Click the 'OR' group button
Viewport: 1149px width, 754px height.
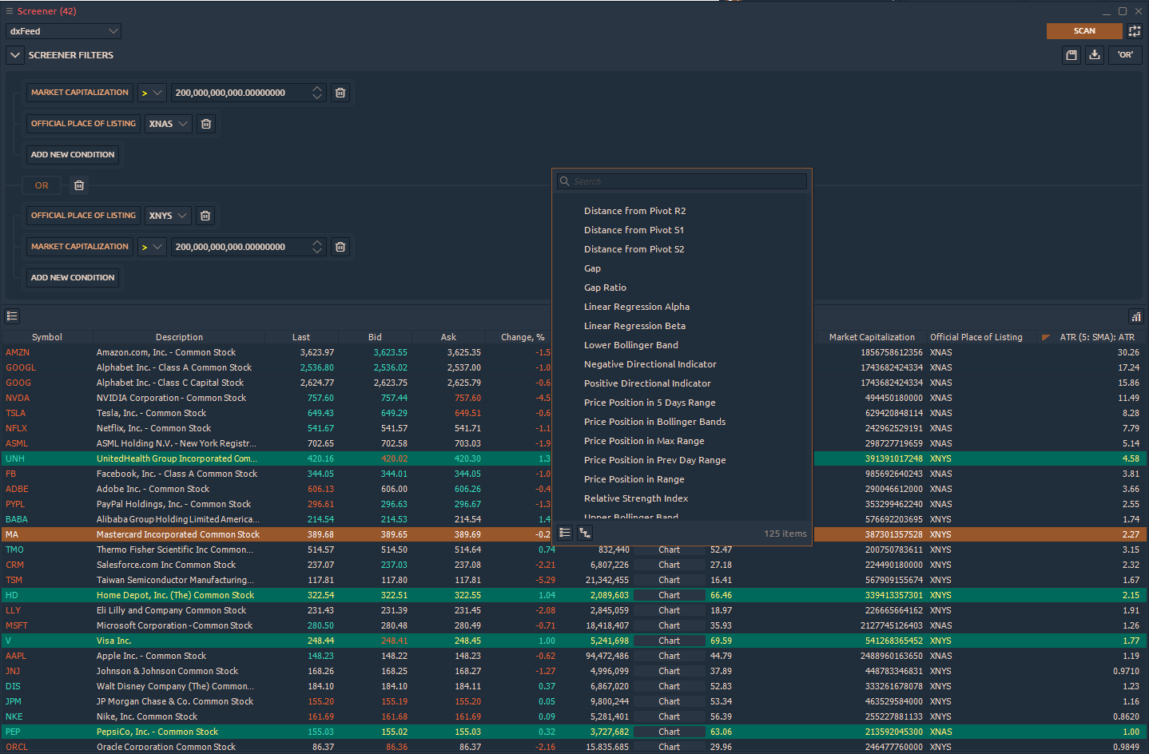(x=1125, y=55)
